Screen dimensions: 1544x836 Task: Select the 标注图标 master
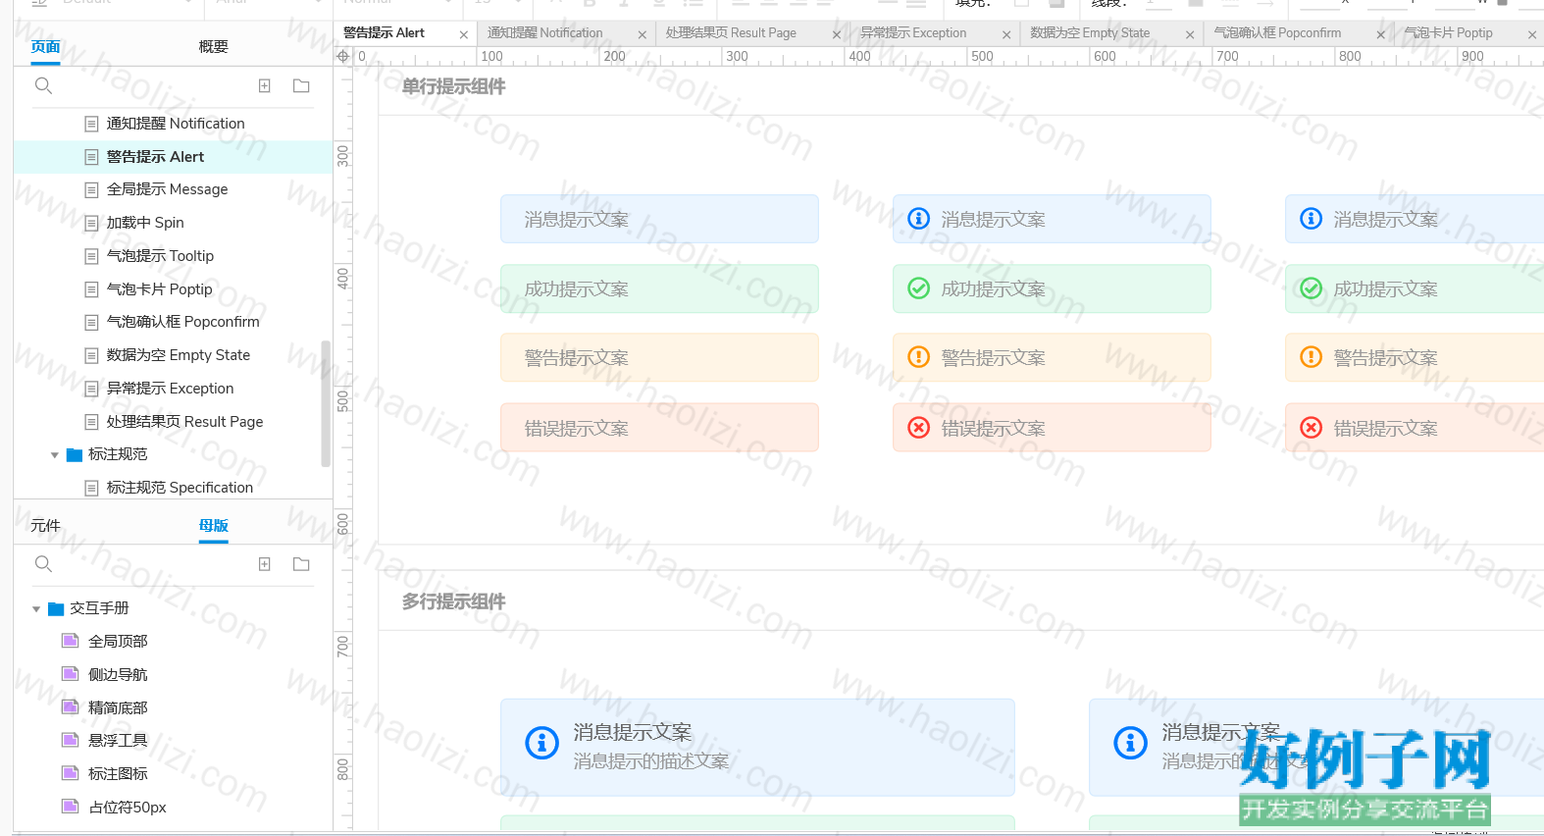118,774
